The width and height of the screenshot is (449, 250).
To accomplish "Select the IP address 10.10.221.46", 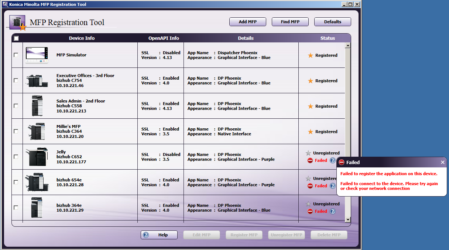I will pos(70,86).
